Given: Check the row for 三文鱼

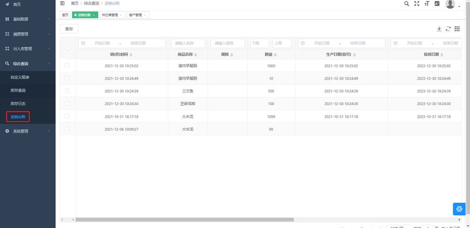Looking at the screenshot, I should click(x=67, y=91).
